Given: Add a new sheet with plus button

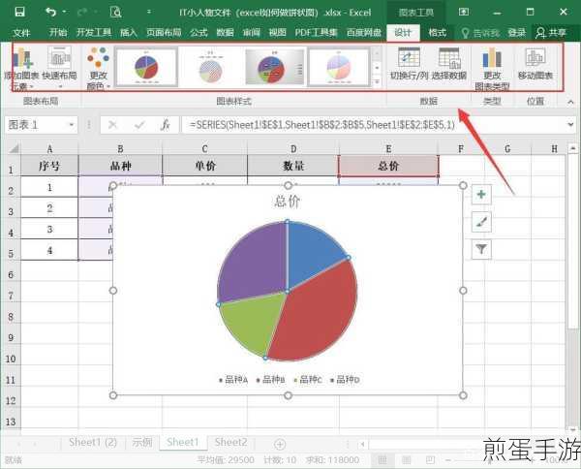Looking at the screenshot, I should click(x=280, y=444).
